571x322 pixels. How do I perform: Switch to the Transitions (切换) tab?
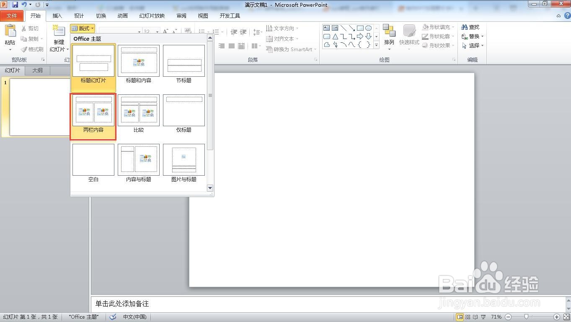point(101,16)
